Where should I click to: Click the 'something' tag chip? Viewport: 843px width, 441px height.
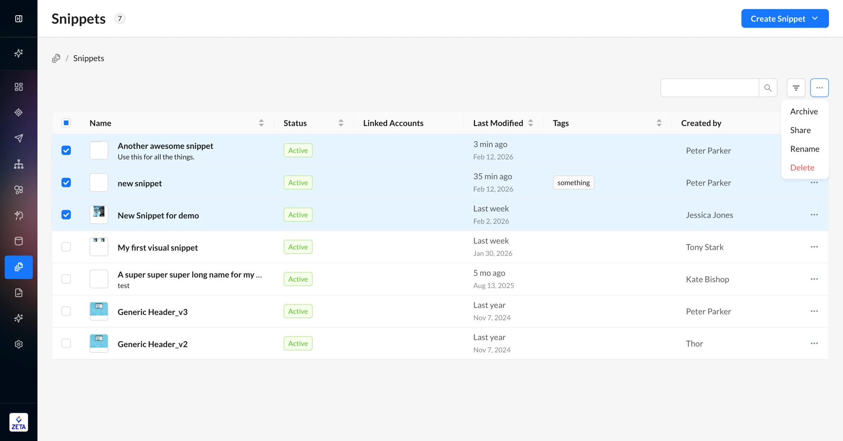[x=573, y=183]
